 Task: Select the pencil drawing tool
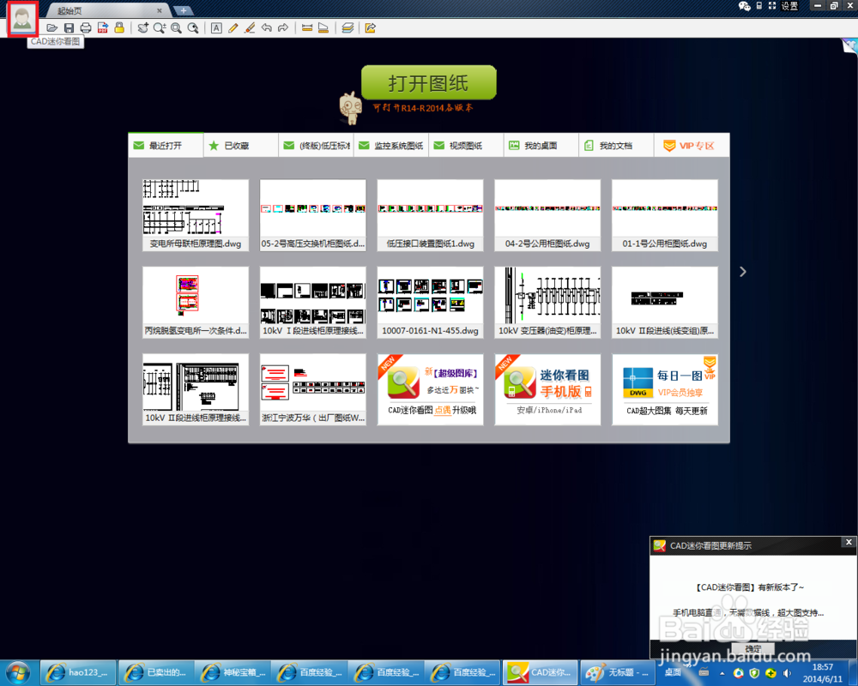tap(233, 28)
